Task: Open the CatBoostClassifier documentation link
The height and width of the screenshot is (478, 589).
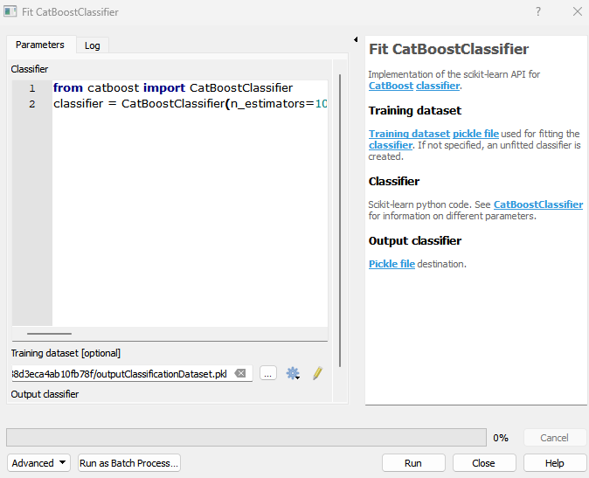Action: pos(538,204)
